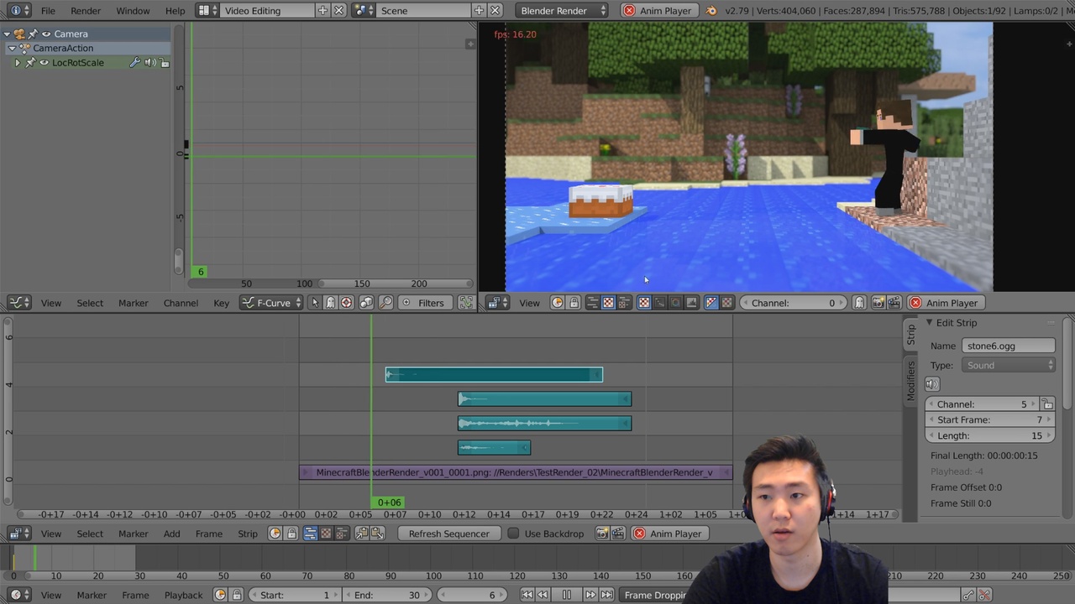Image resolution: width=1075 pixels, height=604 pixels.
Task: Toggle the padlock icon on LocRotScale row
Action: (x=165, y=63)
